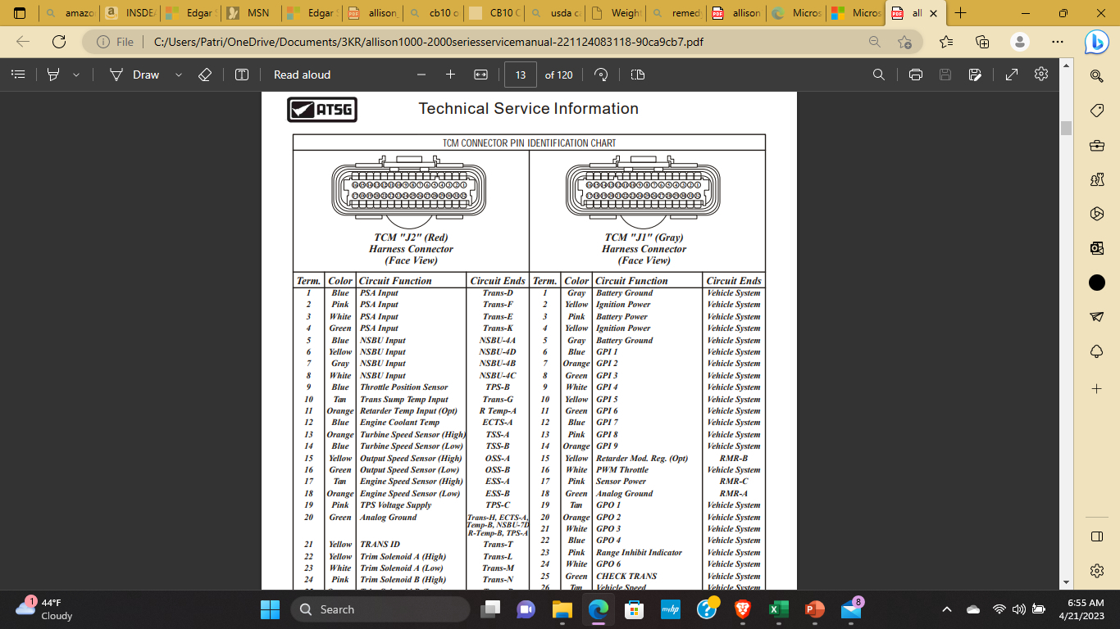
Task: Open Outlook in the sidebar
Action: tap(1097, 248)
